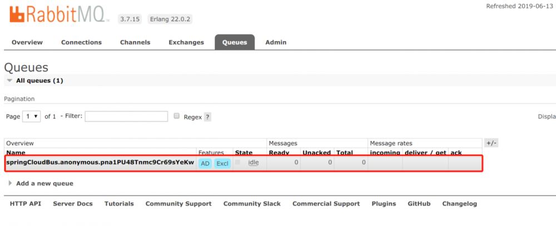Select the Queues tab
This screenshot has height=226, width=556.
235,42
